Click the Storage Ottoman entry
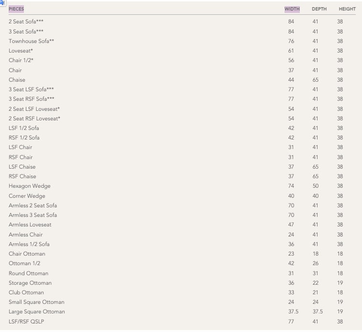This screenshot has height=333, width=362. point(30,283)
